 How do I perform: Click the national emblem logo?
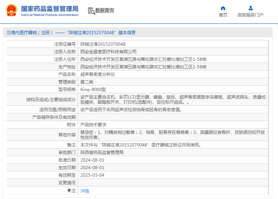(x=12, y=10)
